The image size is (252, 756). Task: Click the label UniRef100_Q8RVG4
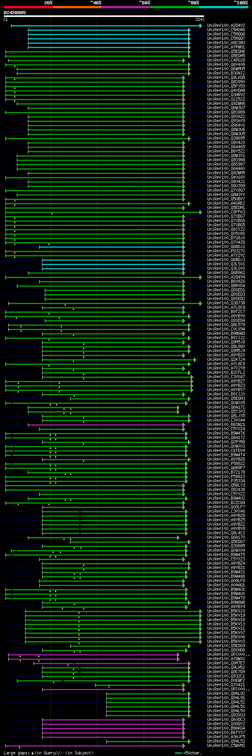click(x=226, y=286)
